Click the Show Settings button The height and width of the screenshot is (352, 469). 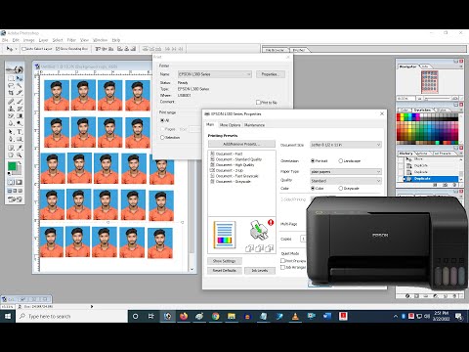click(x=225, y=261)
